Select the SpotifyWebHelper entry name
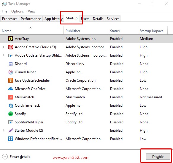The height and width of the screenshot is (163, 173). coord(29,122)
